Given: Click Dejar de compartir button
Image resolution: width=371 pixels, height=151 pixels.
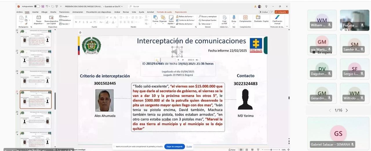Looking at the screenshot, I should (174, 146).
